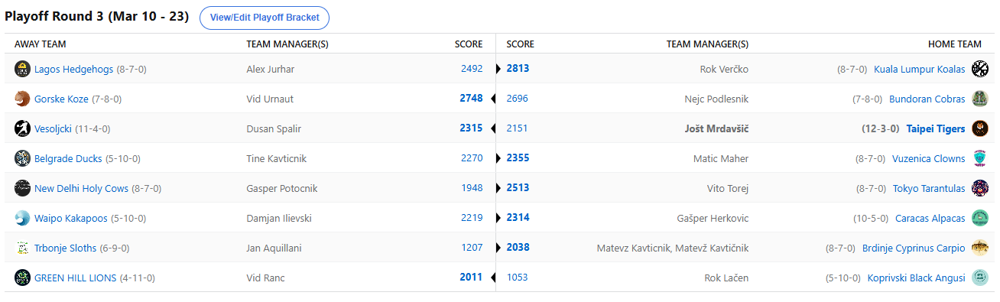The image size is (1000, 302).
Task: Click the Kuala Lumpur Koalas logo
Action: pos(980,69)
